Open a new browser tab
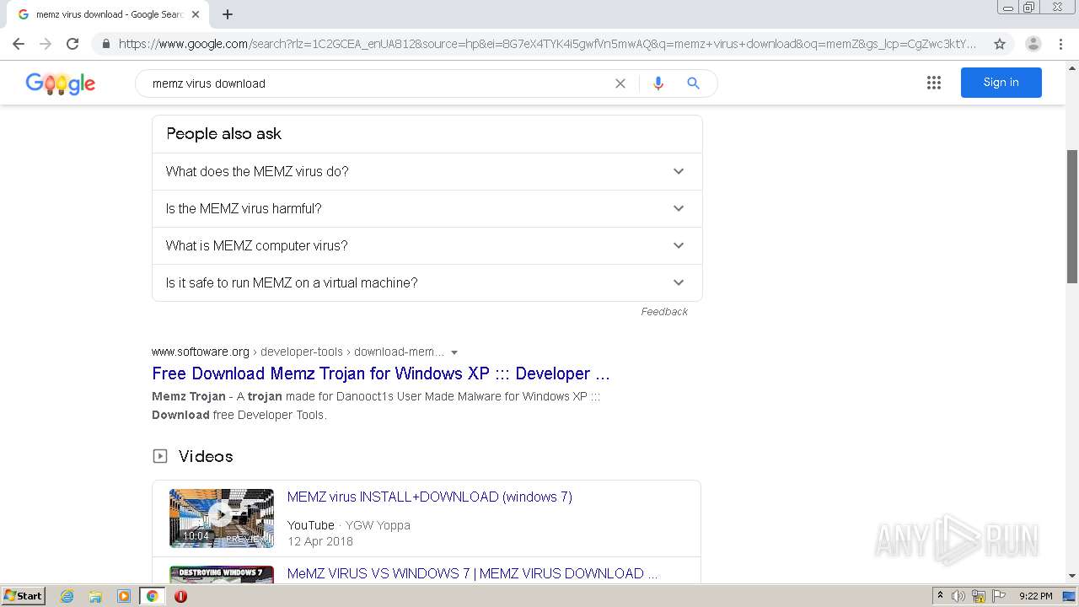This screenshot has width=1079, height=607. coord(228,14)
